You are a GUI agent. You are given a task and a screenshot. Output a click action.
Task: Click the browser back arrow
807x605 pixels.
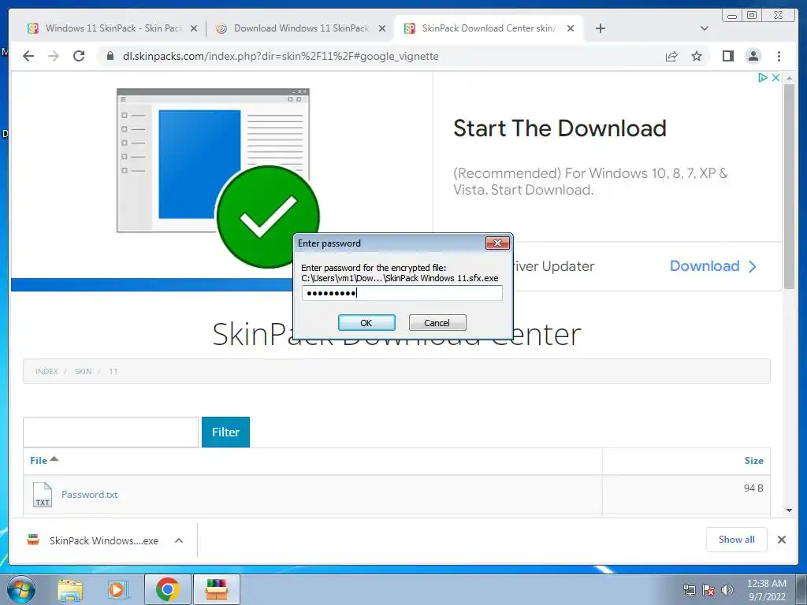pyautogui.click(x=28, y=56)
